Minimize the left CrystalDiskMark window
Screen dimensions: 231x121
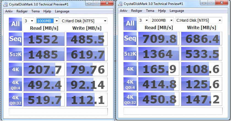[x=89, y=3]
